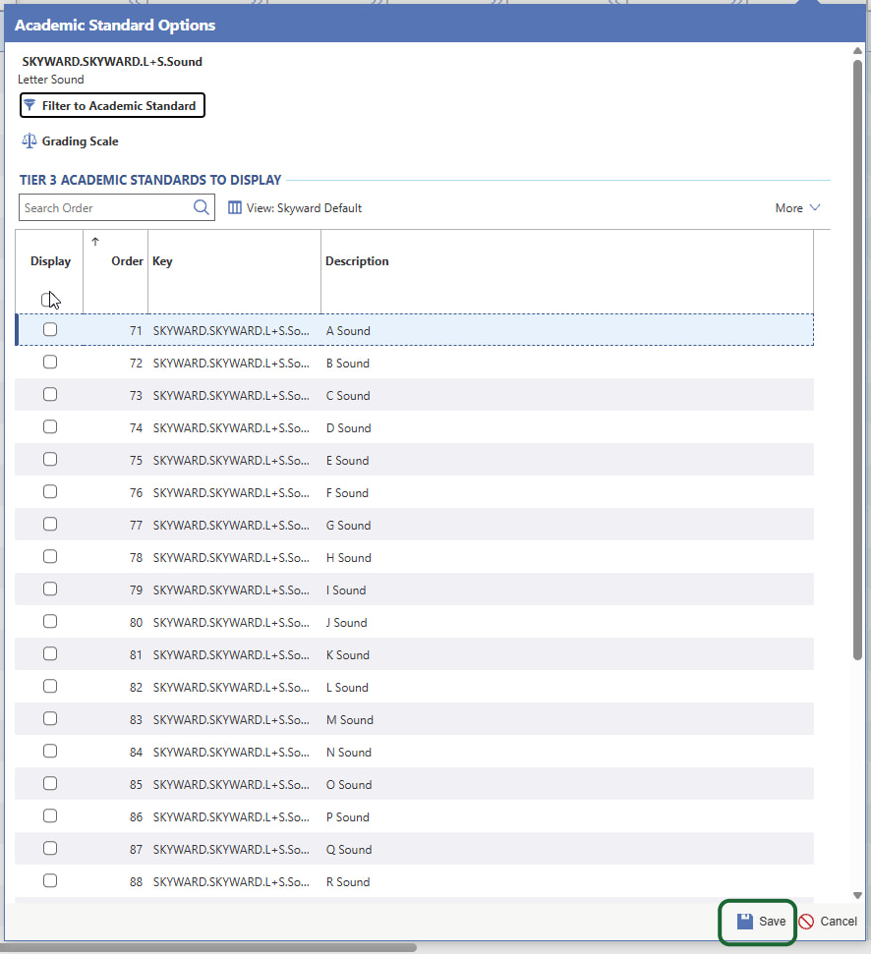Click the vertical scrollbar up arrow

(857, 50)
